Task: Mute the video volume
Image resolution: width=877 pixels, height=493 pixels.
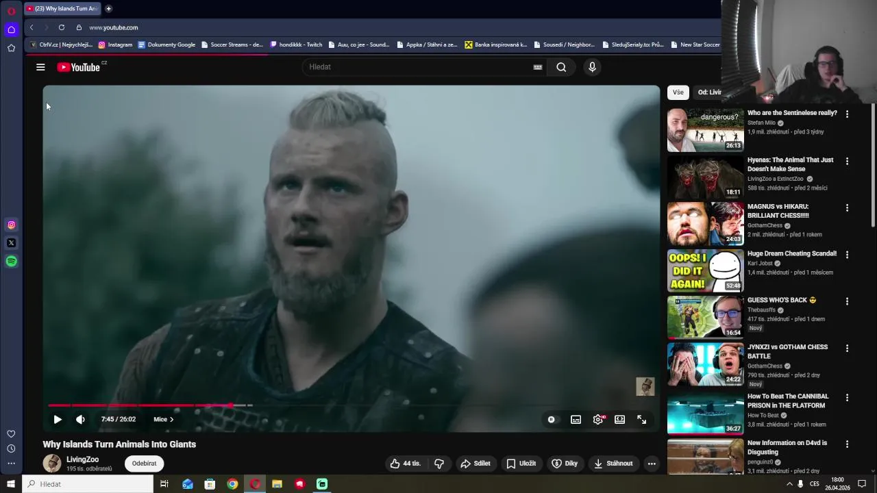Action: tap(80, 420)
